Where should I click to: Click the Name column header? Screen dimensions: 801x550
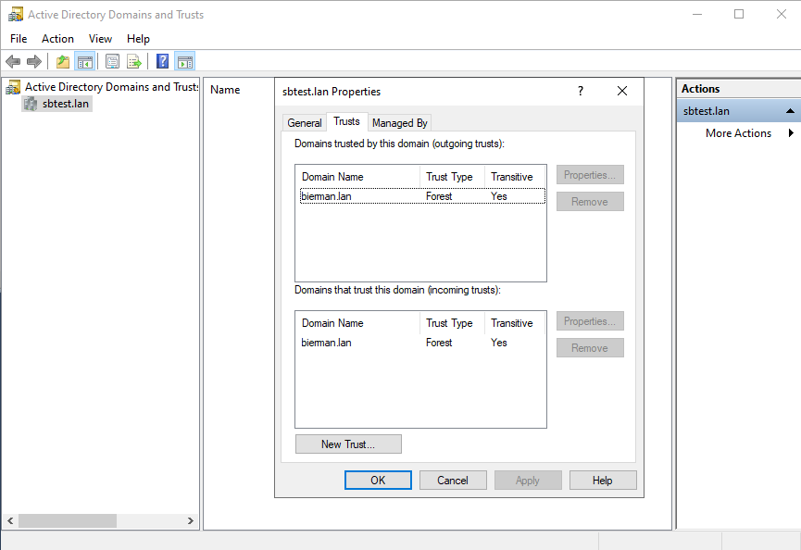coord(225,90)
